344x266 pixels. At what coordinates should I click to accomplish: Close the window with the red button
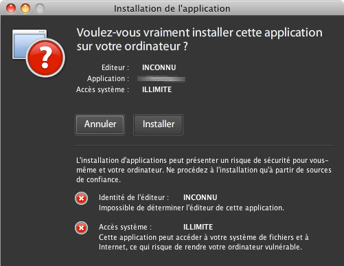point(11,8)
